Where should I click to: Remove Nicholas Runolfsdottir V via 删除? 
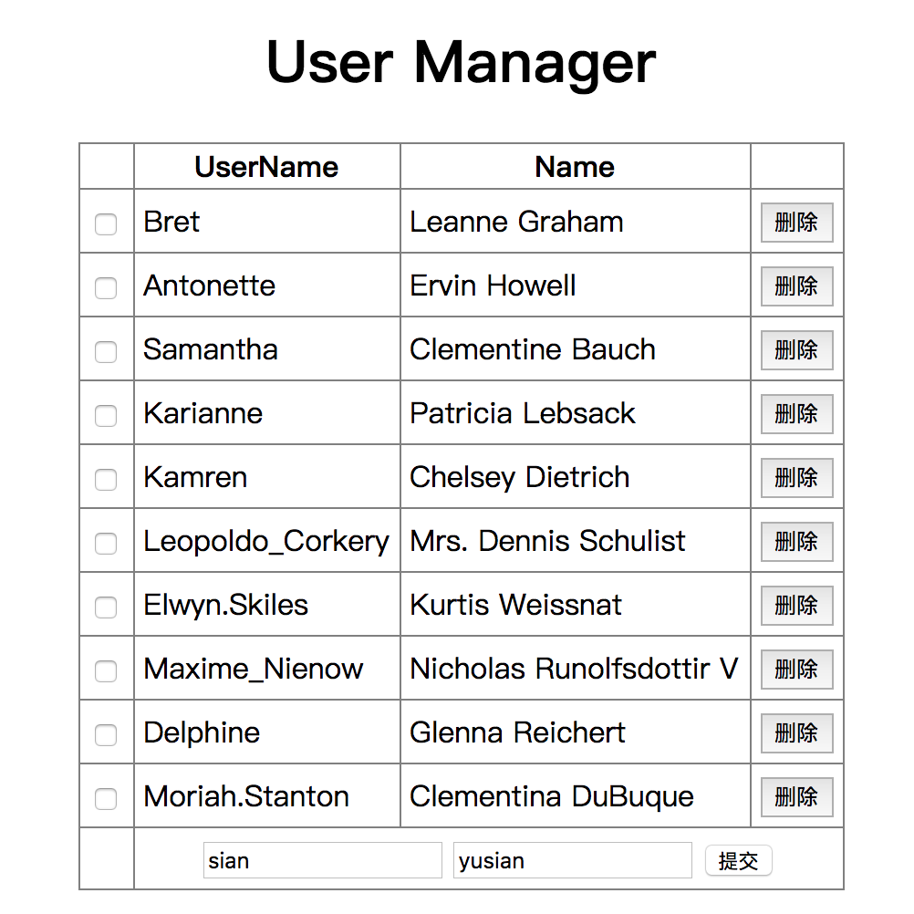click(x=796, y=670)
